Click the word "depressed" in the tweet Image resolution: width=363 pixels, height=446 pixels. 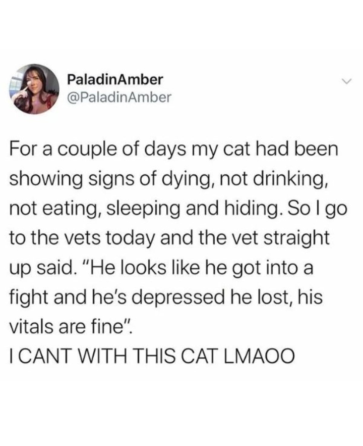click(x=177, y=298)
